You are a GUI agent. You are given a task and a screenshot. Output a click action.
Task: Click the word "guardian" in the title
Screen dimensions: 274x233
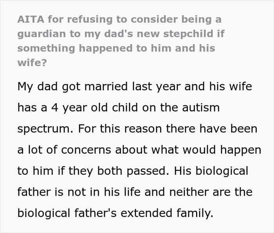pos(41,34)
